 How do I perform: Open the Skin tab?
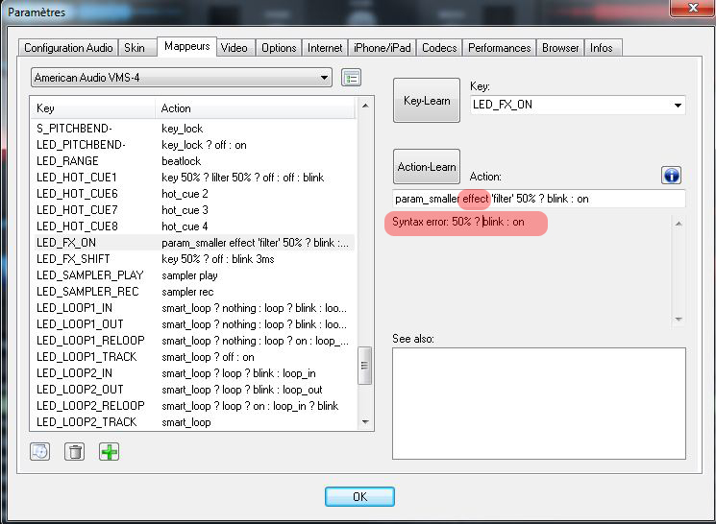(x=136, y=48)
